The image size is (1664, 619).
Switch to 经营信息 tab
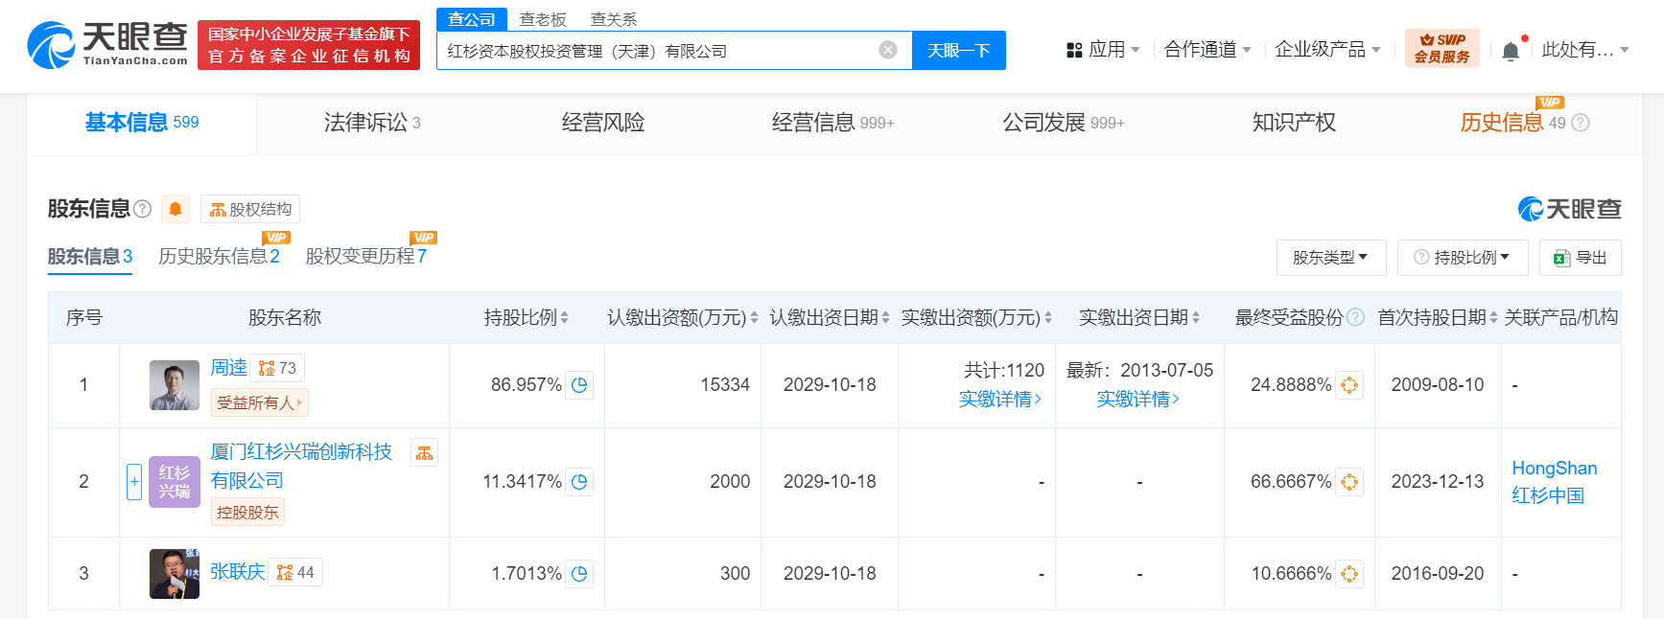tap(832, 123)
